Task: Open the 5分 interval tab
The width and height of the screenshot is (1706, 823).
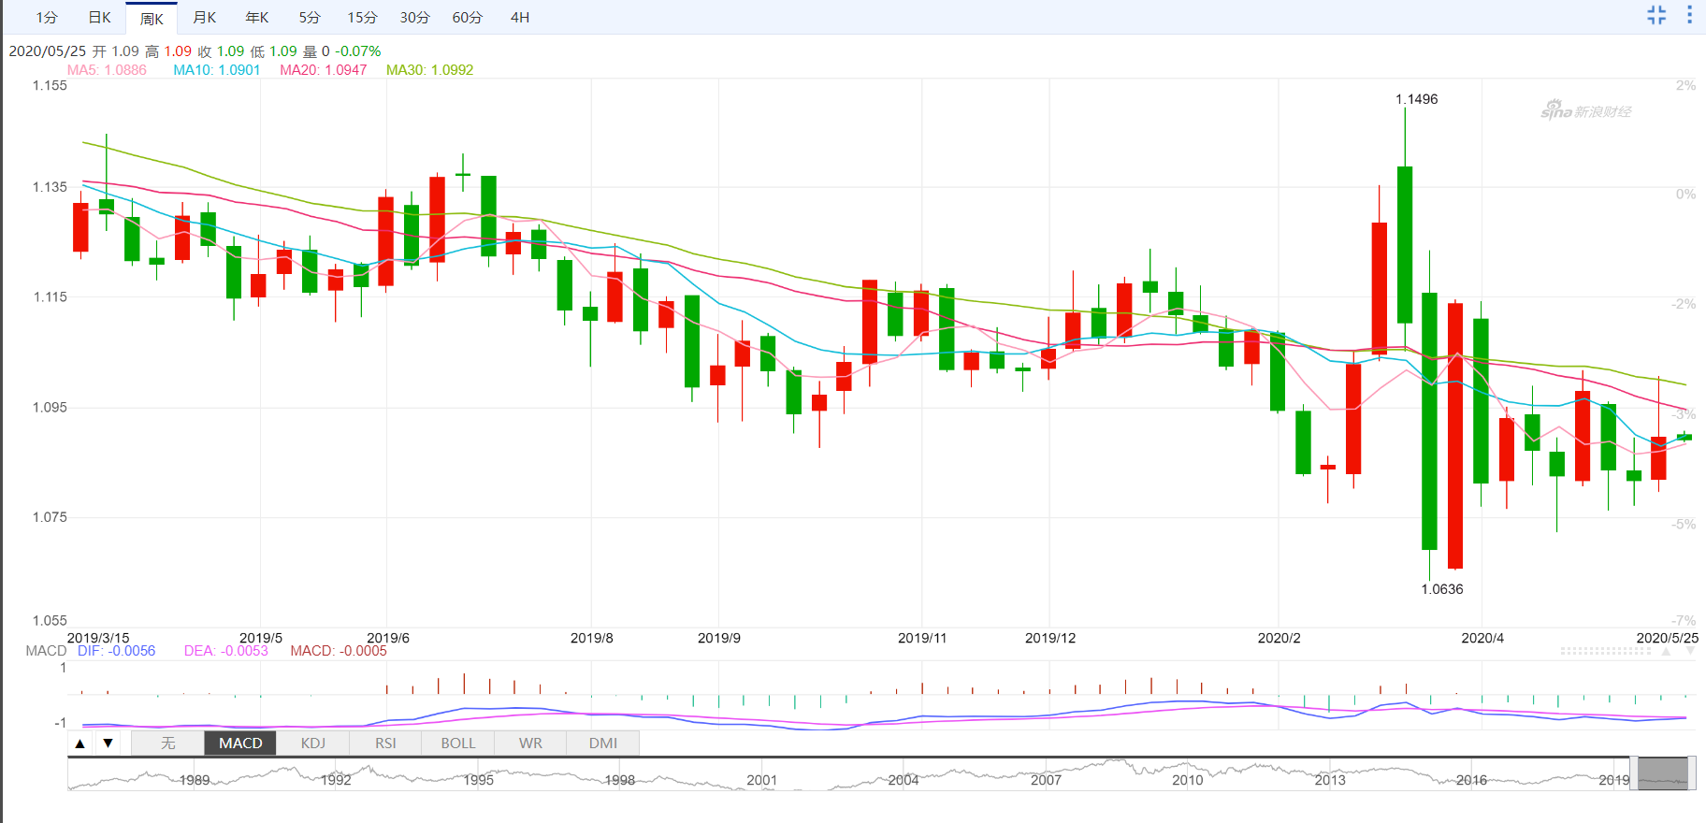Action: point(310,18)
